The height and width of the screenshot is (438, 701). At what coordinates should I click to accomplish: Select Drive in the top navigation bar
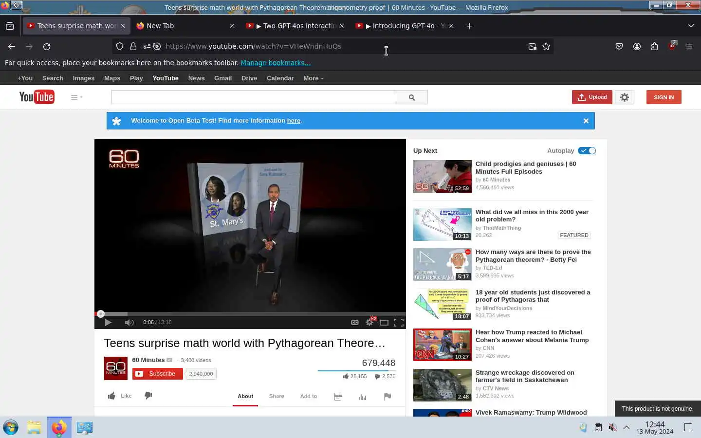(249, 78)
